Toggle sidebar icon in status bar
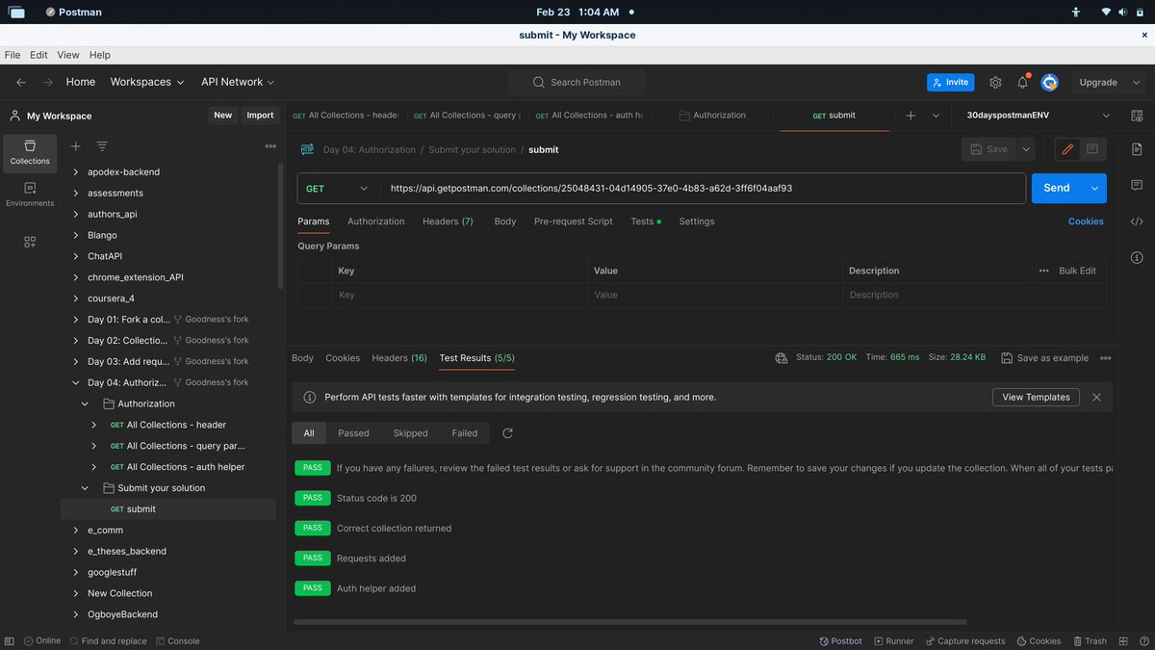Image resolution: width=1155 pixels, height=650 pixels. click(x=10, y=640)
